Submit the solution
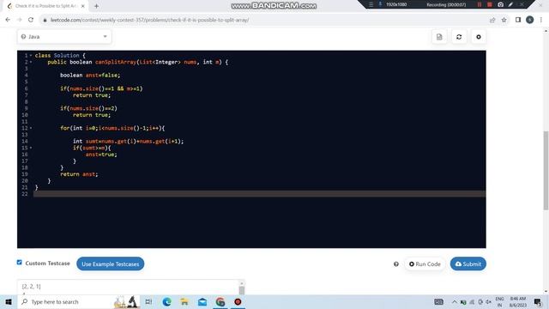 (468, 264)
